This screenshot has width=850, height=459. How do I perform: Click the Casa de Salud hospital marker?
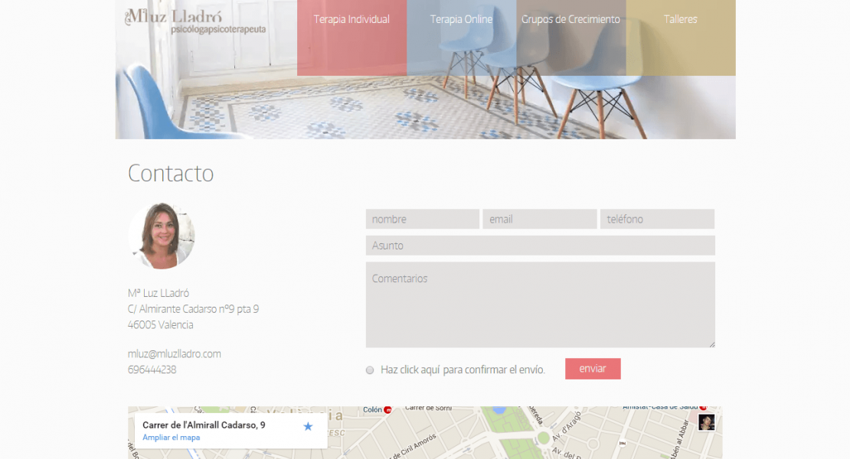tap(703, 409)
